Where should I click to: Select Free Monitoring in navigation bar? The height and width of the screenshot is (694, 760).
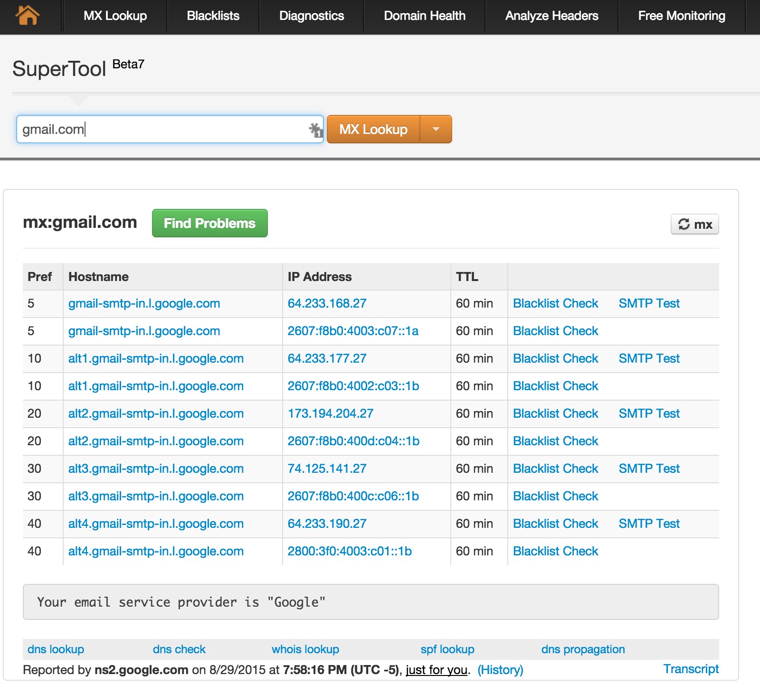point(681,16)
